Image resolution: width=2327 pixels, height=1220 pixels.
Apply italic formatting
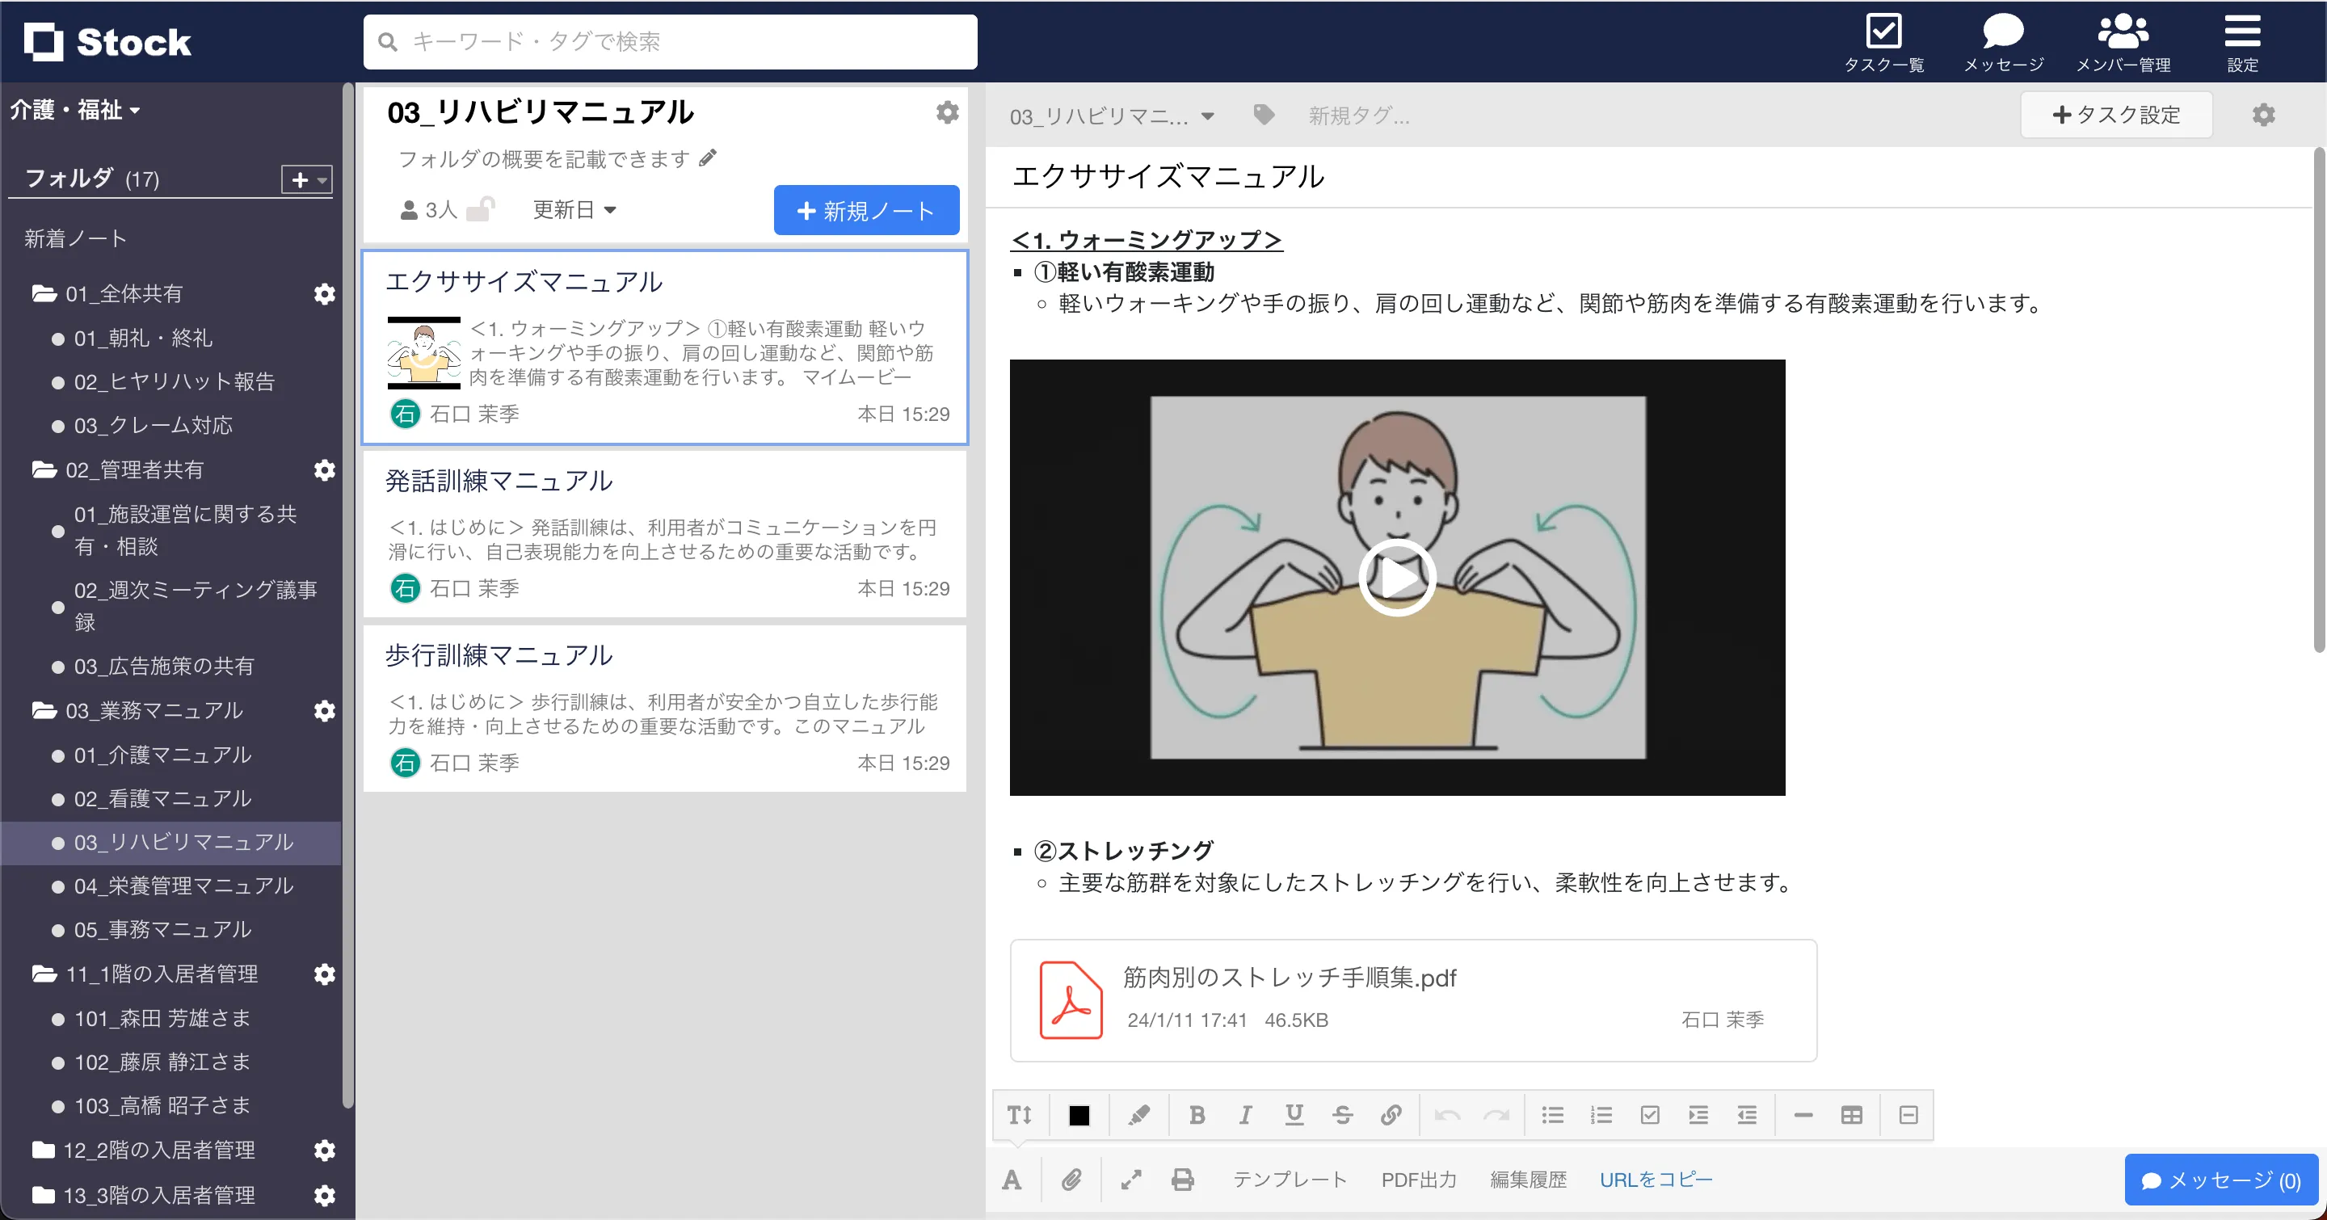tap(1246, 1115)
